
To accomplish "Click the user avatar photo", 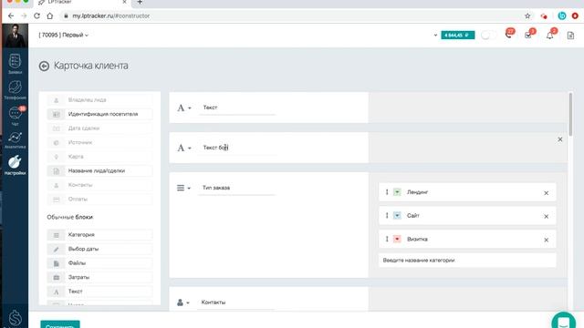I will (x=15, y=36).
